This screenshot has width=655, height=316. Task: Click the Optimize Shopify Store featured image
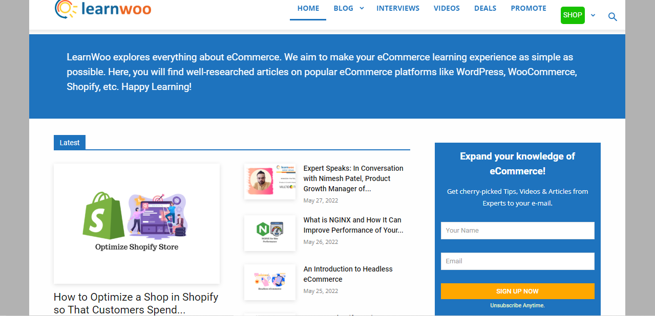coord(137,223)
